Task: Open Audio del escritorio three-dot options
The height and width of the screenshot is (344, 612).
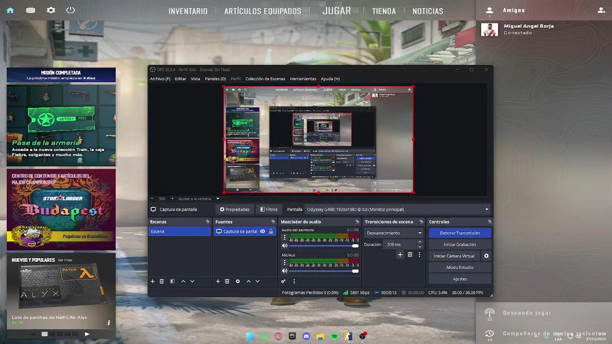Action: 284,237
